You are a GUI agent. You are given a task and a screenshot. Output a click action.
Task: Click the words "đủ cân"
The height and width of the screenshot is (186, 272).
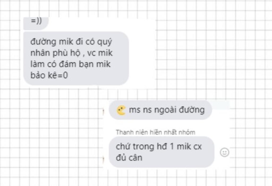(129, 158)
